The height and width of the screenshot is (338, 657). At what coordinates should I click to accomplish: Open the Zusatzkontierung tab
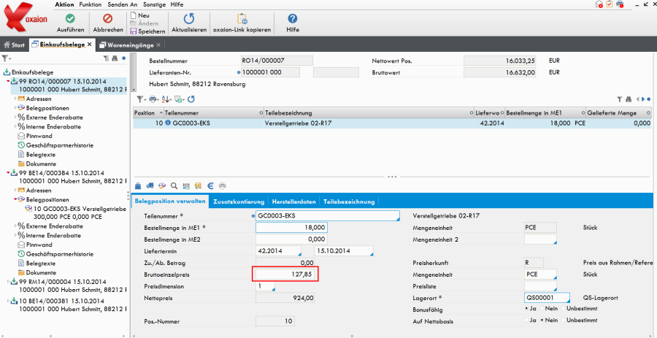[239, 201]
